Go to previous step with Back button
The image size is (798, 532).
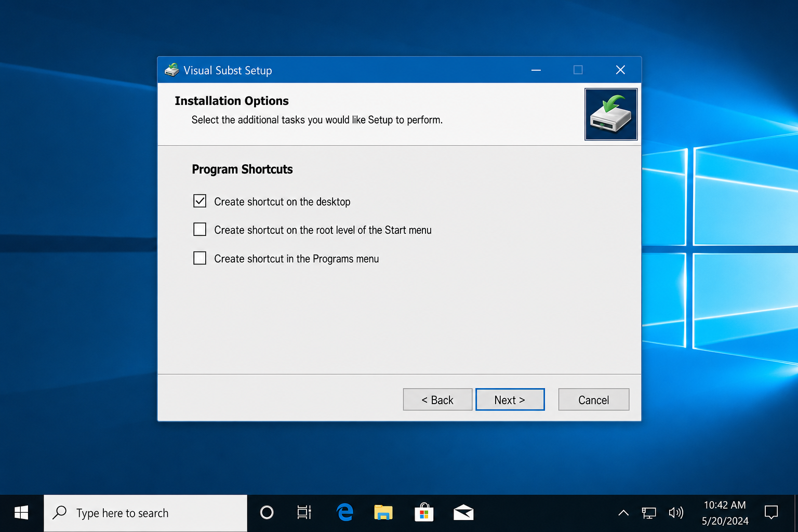point(437,400)
